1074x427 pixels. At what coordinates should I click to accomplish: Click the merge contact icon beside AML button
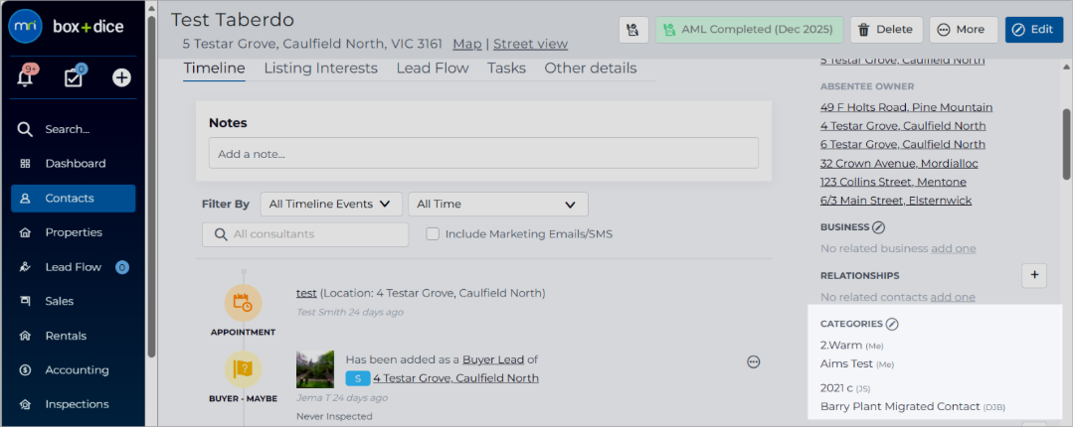pos(633,30)
